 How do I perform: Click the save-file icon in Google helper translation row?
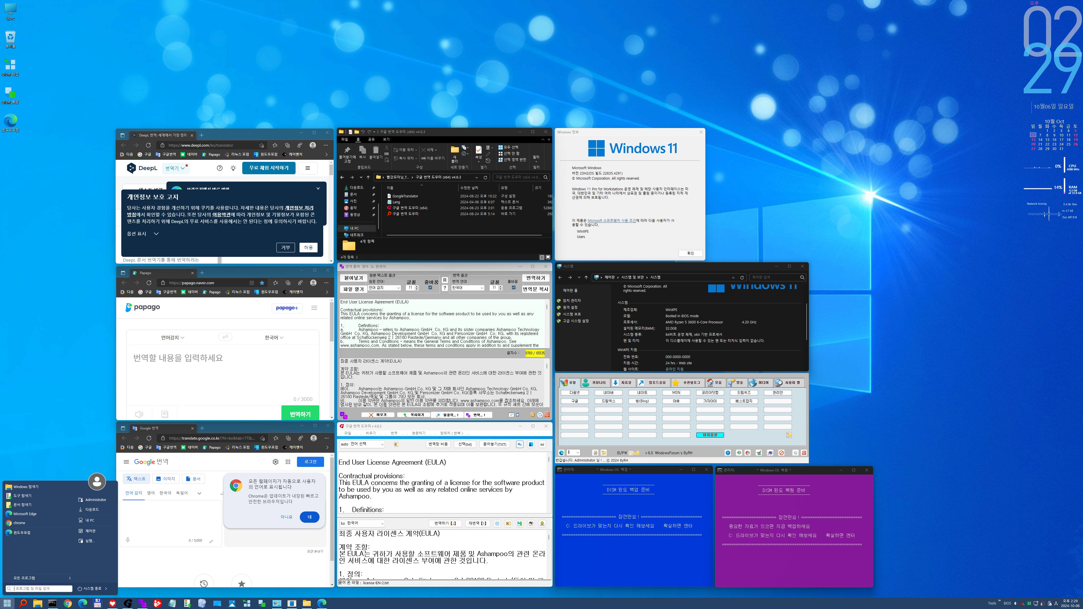520,523
